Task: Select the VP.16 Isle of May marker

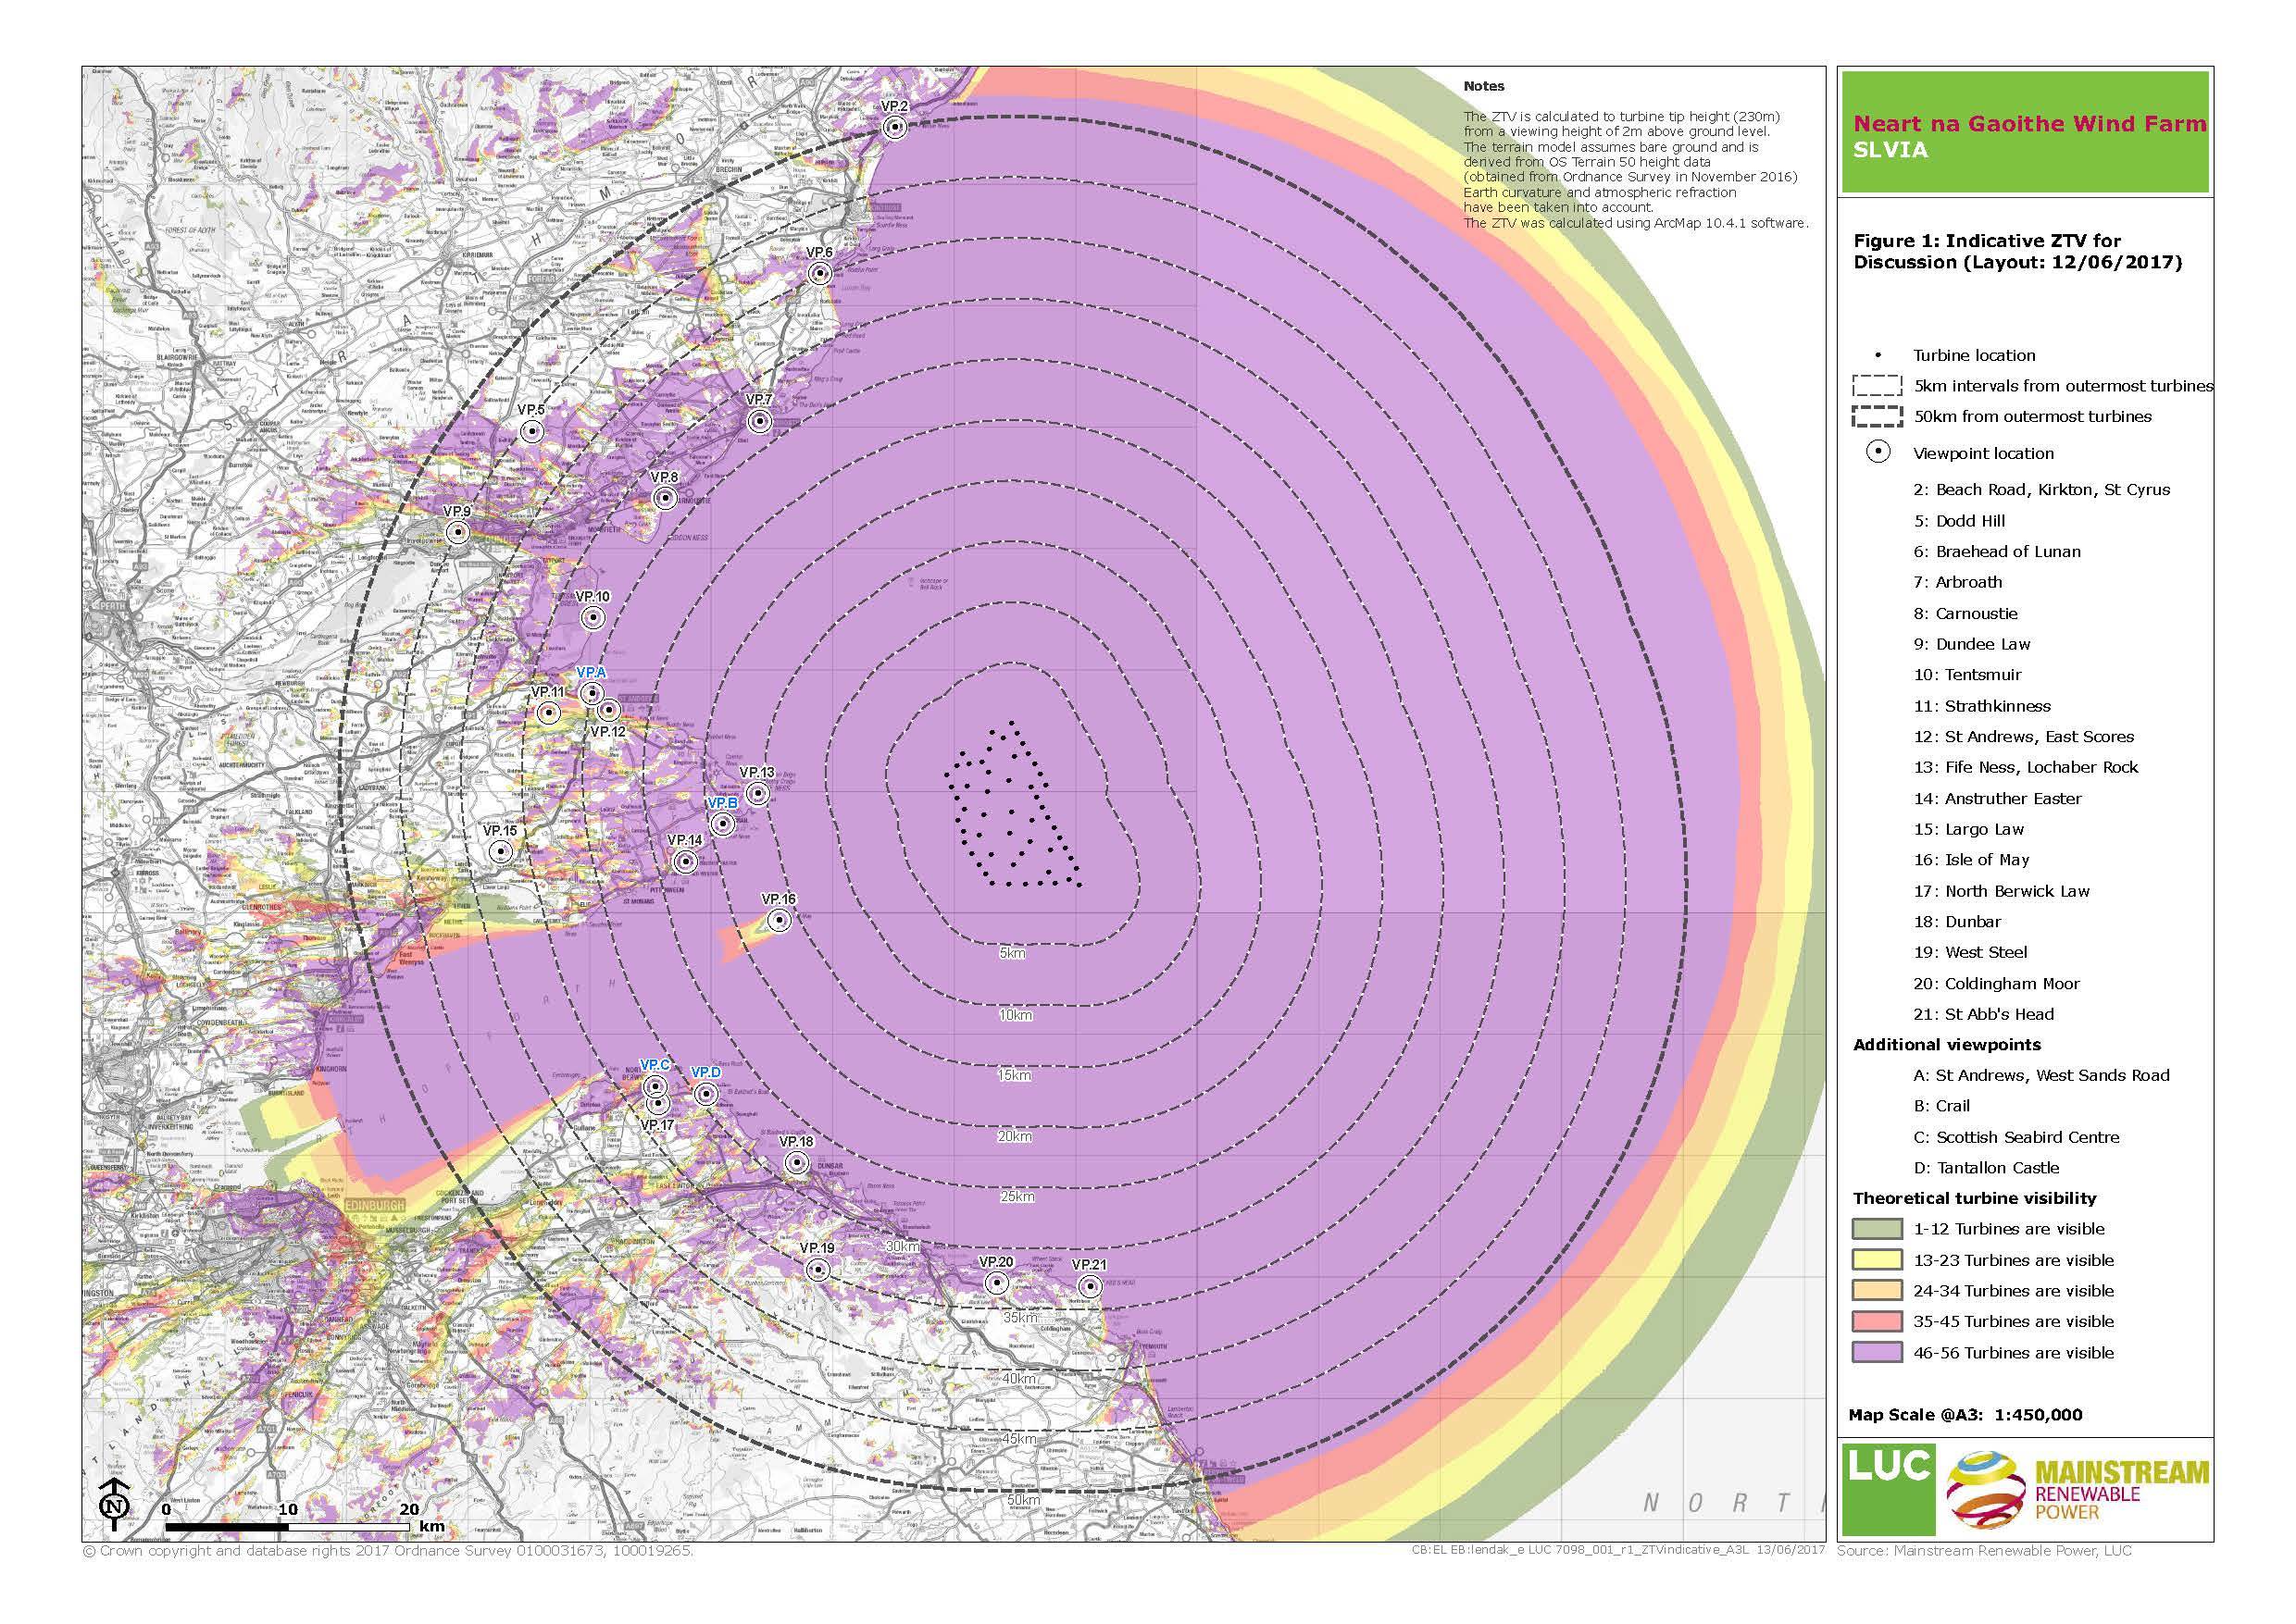Action: tap(778, 921)
